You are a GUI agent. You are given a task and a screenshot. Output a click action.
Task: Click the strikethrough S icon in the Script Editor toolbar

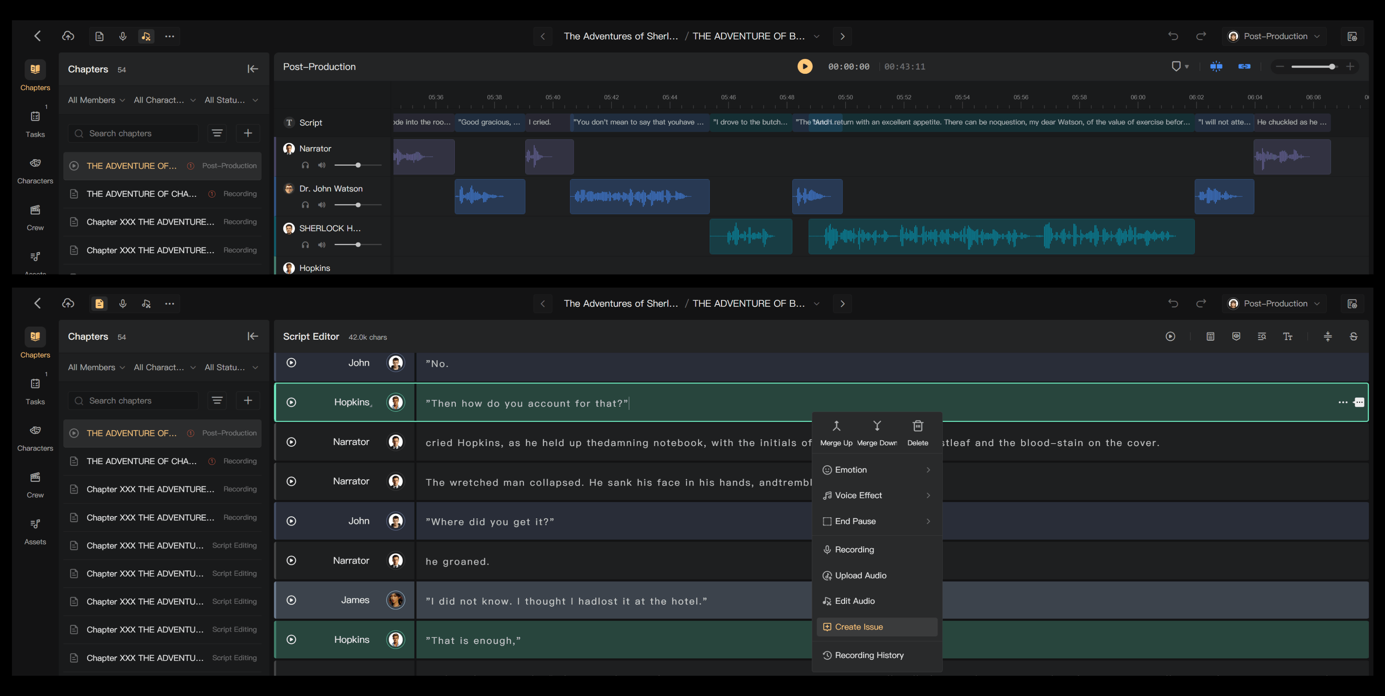point(1354,336)
